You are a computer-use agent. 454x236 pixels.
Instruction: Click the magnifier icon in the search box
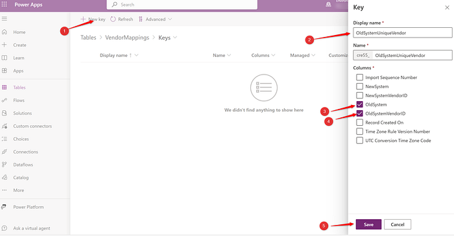pos(115,5)
